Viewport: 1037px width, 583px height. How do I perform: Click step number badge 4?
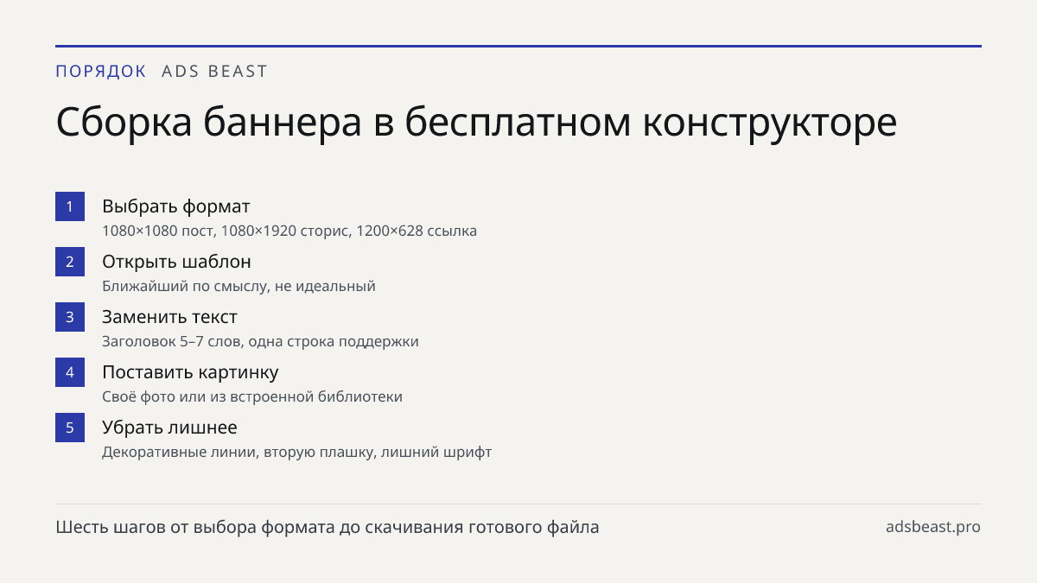tap(70, 372)
